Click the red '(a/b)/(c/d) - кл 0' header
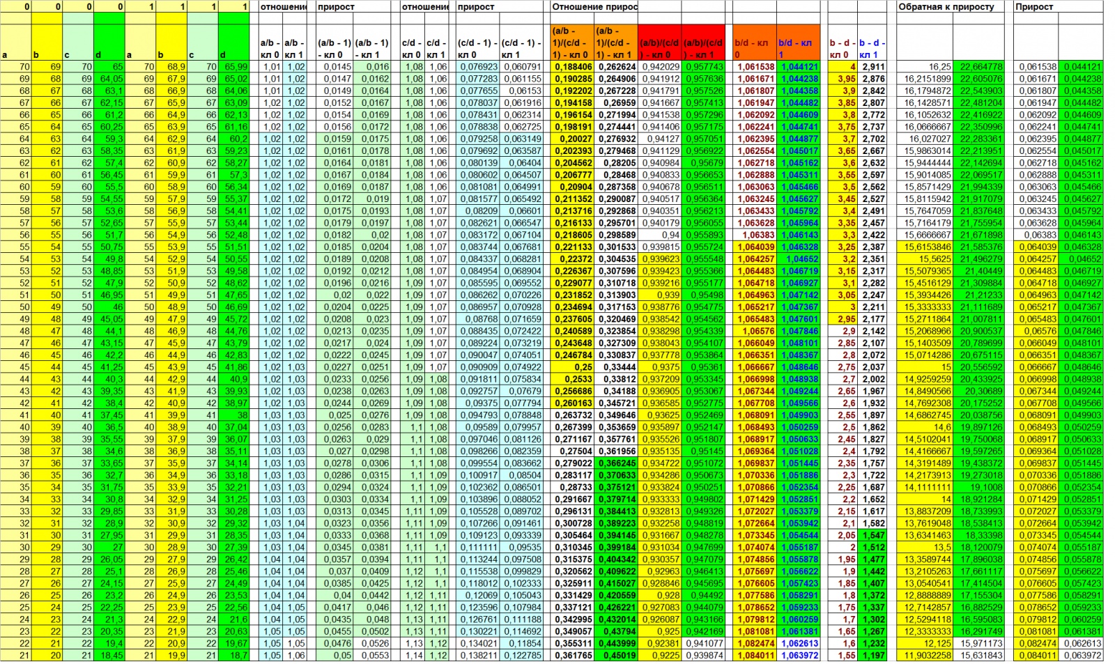1115x664 pixels. pyautogui.click(x=660, y=43)
